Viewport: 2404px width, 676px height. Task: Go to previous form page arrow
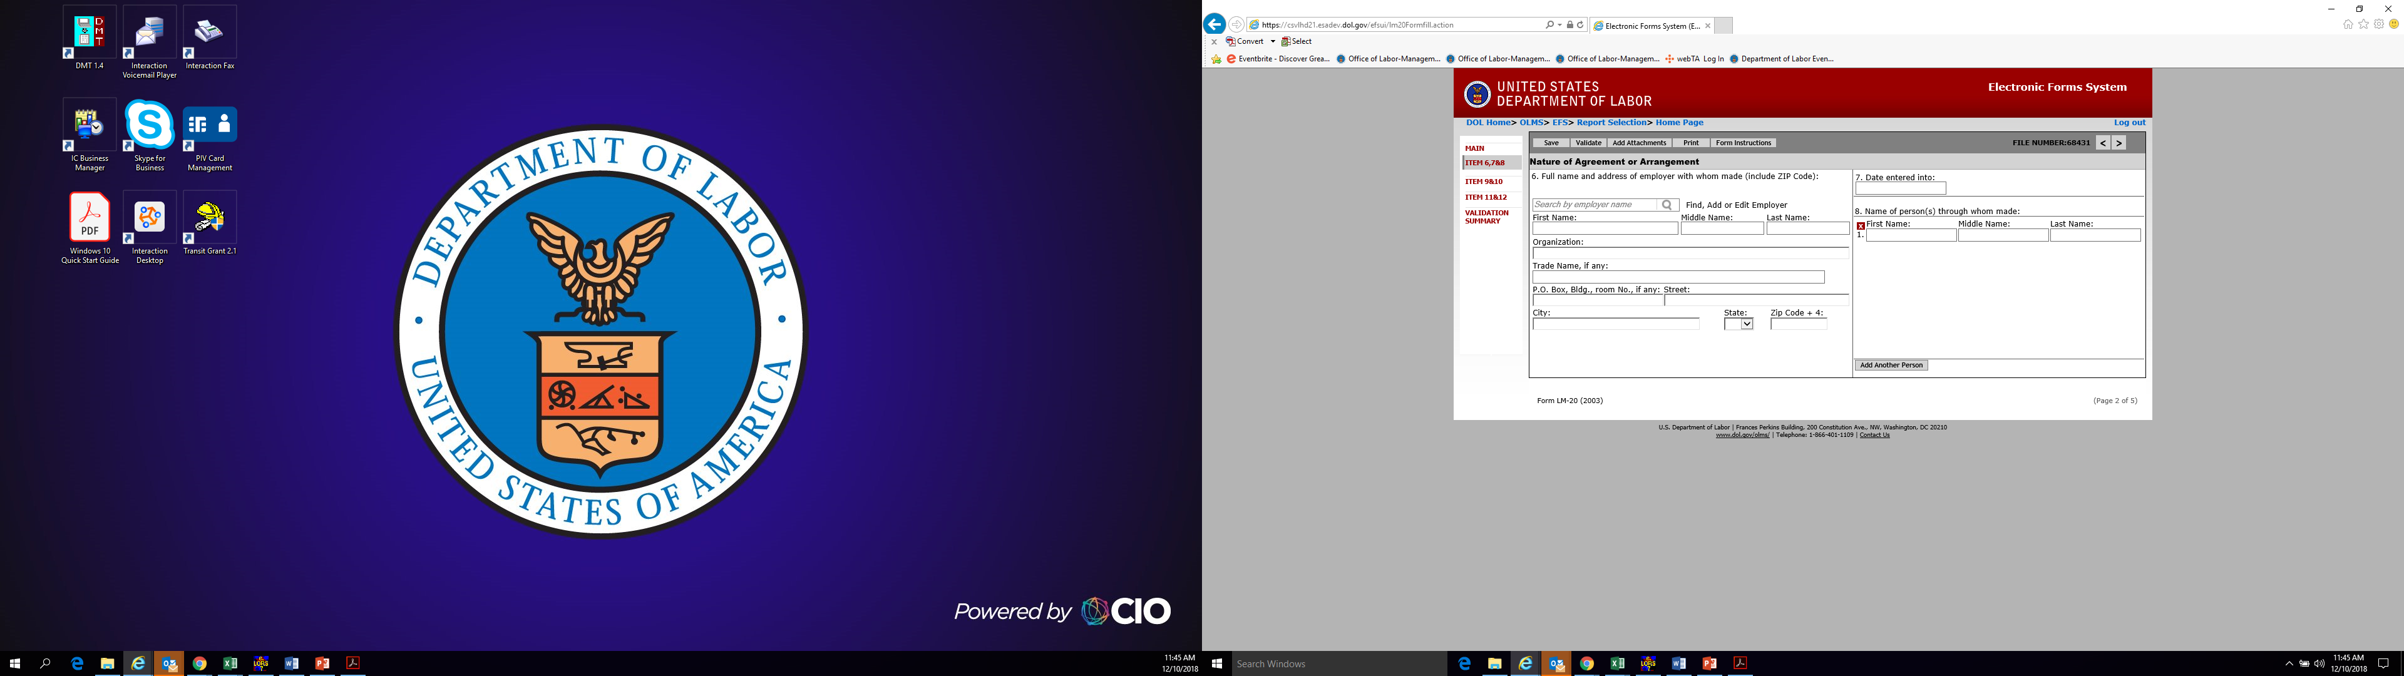[x=2103, y=143]
